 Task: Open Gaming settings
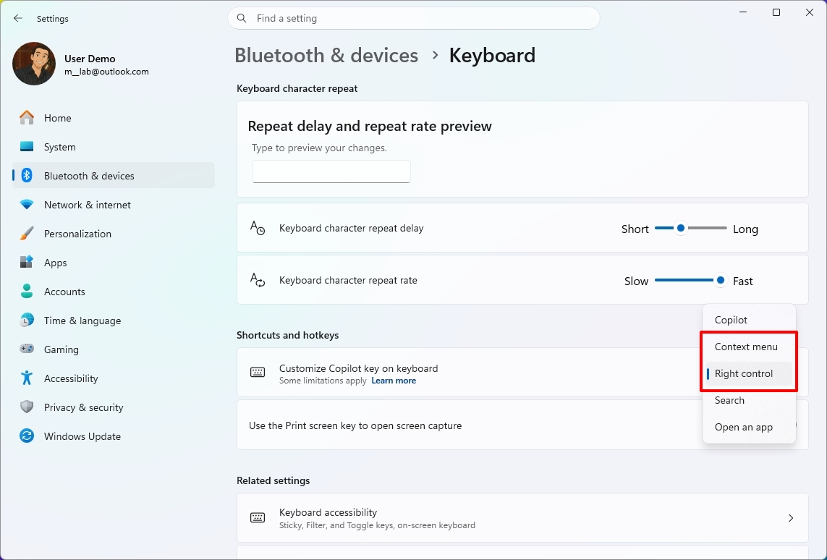tap(114, 349)
